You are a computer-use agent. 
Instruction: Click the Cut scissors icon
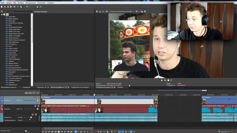tap(17, 7)
